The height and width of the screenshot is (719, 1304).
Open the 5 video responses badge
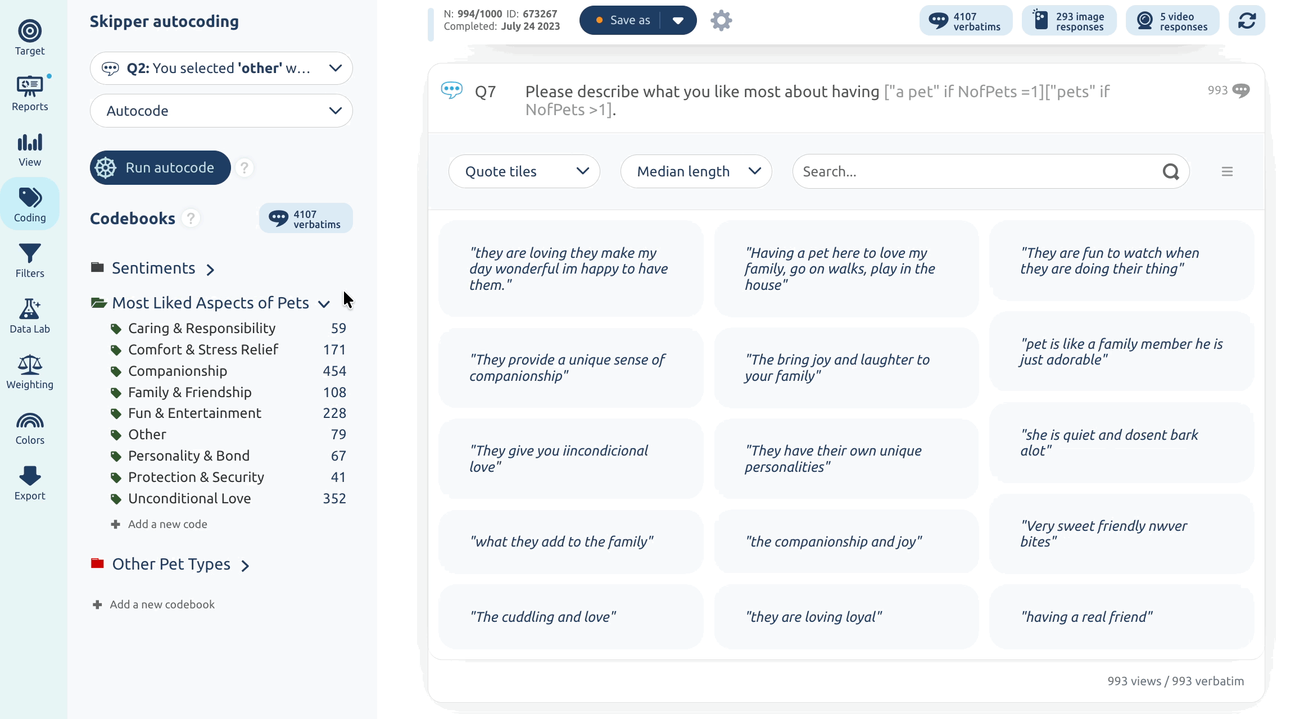point(1172,21)
